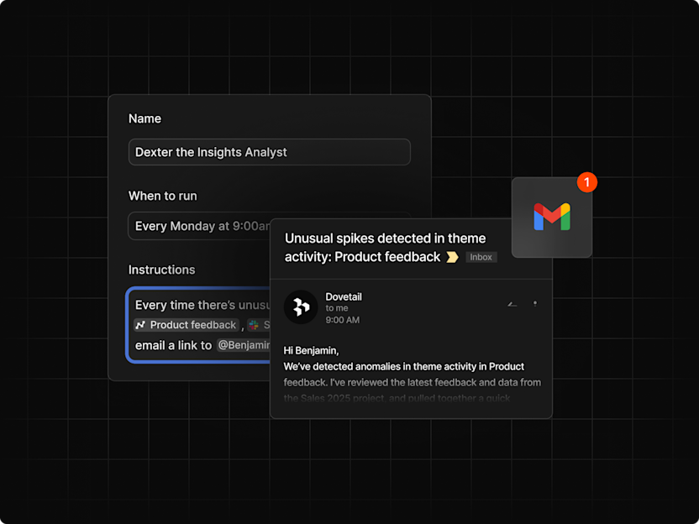Click the 'Hi Benjamin,' greeting line
Image resolution: width=699 pixels, height=524 pixels.
pos(311,351)
